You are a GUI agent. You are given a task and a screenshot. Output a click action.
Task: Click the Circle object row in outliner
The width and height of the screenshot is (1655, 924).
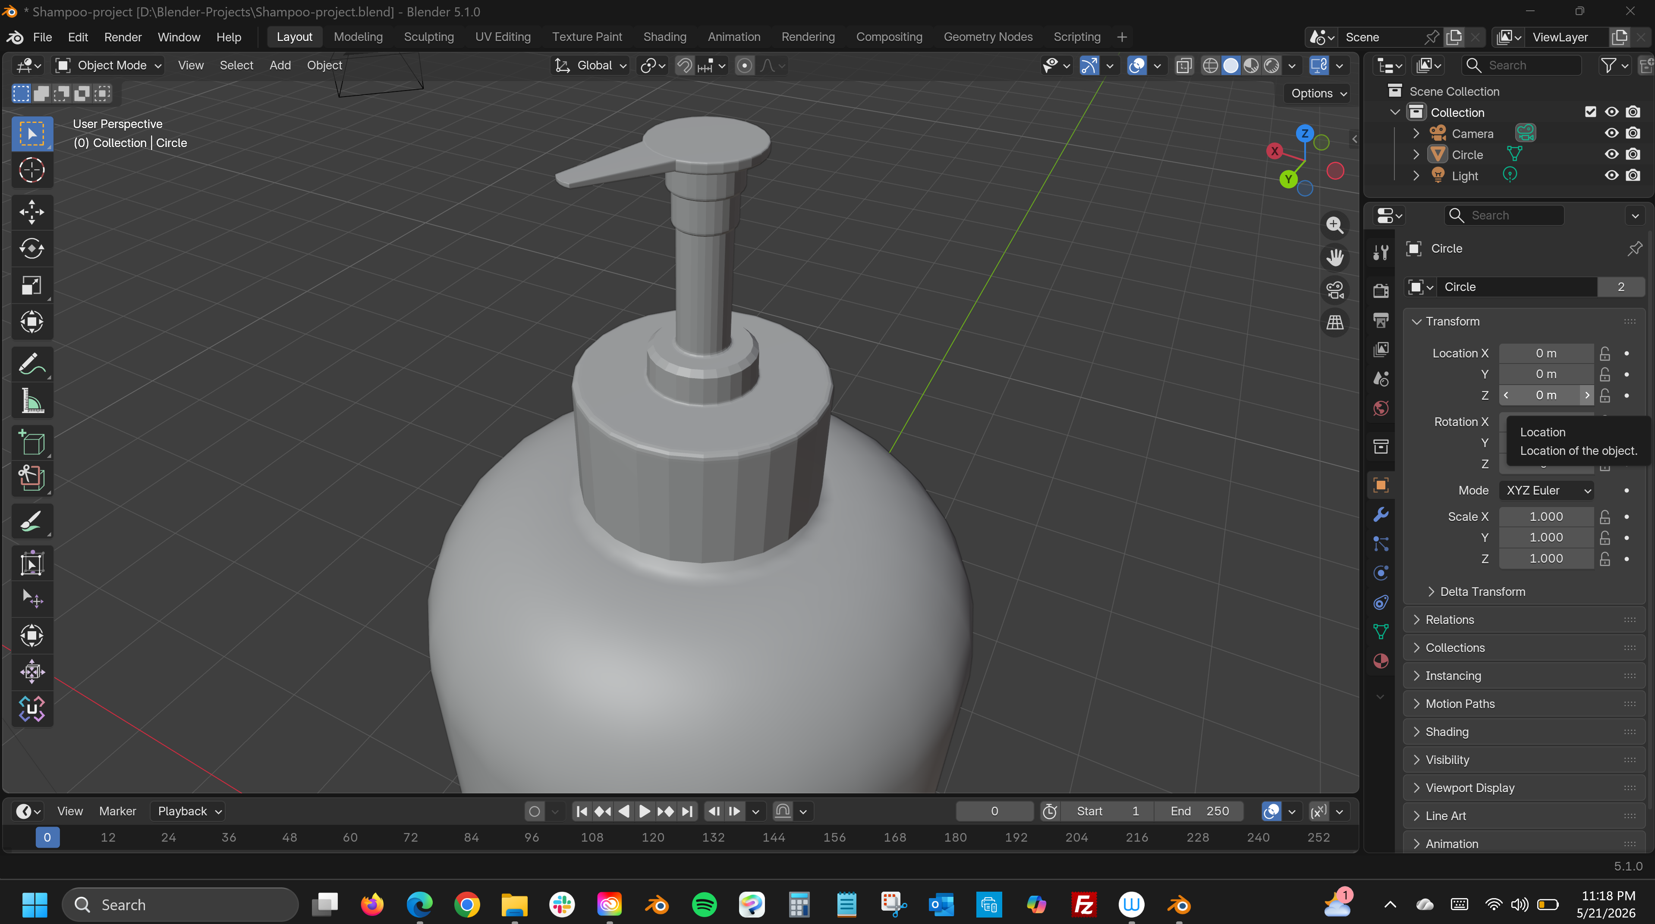click(1467, 155)
